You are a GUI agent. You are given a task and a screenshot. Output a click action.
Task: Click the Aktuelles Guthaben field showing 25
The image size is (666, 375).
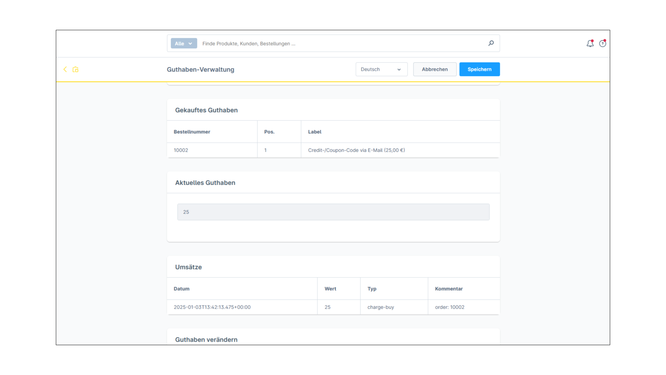[333, 212]
